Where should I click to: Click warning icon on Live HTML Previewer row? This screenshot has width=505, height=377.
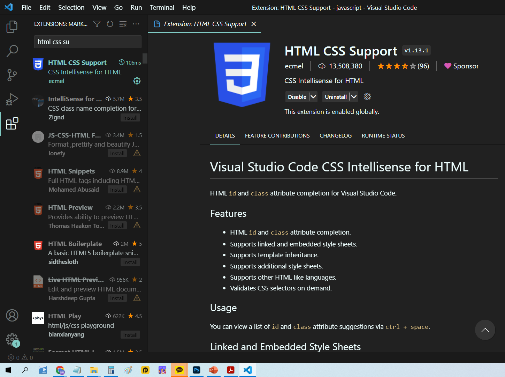coord(137,298)
